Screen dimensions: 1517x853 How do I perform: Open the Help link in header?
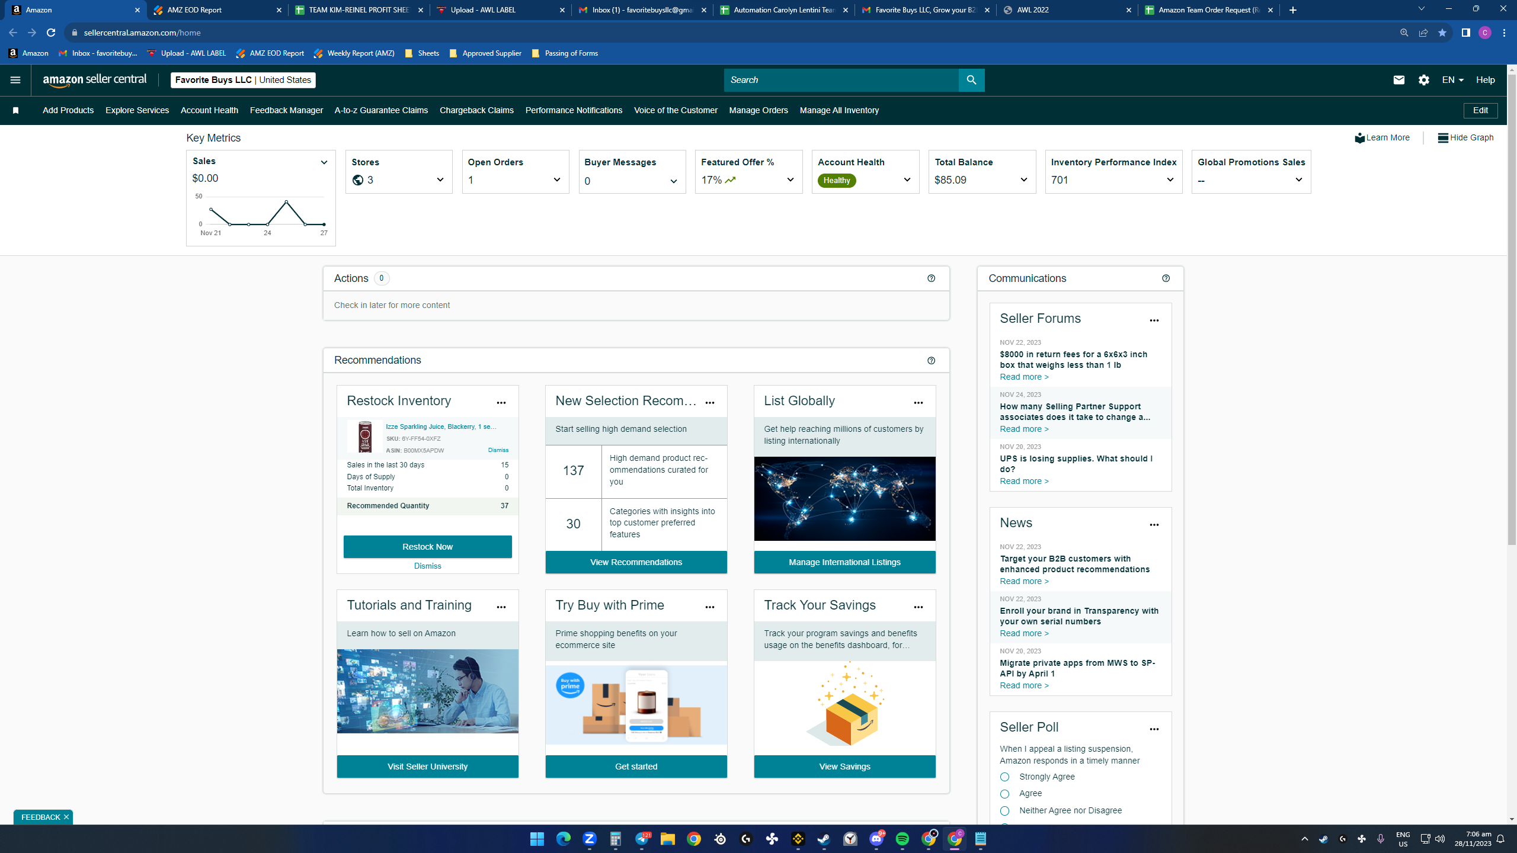pos(1486,80)
